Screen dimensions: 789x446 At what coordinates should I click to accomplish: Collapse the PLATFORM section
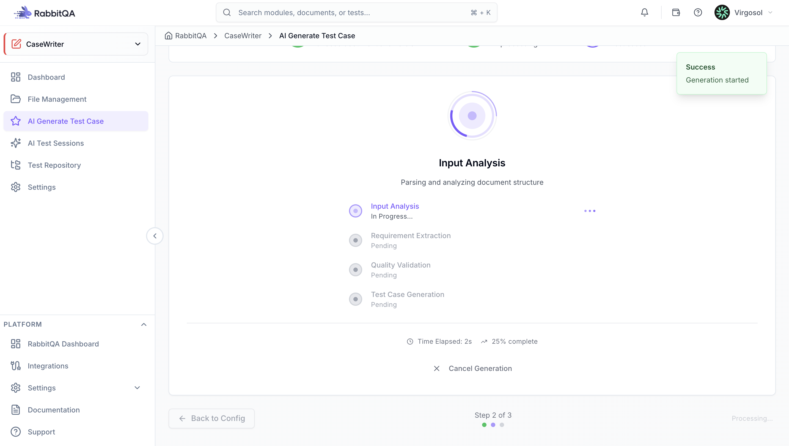point(144,324)
